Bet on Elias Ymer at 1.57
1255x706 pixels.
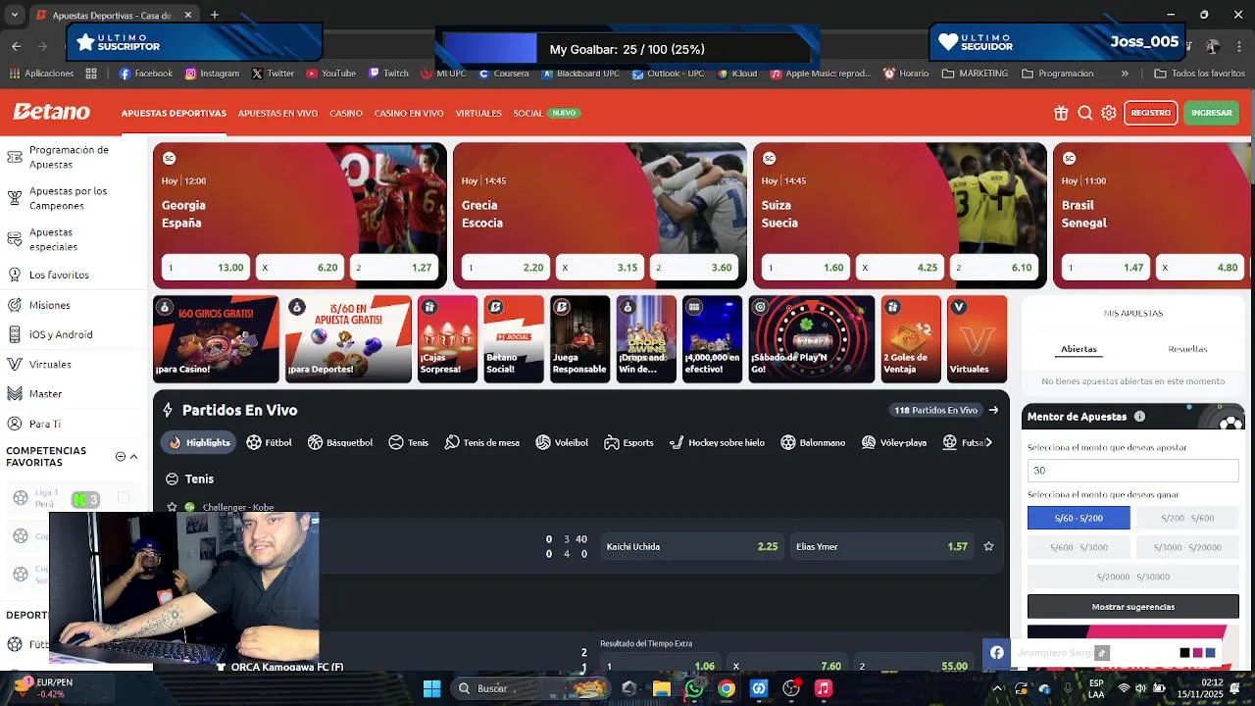pyautogui.click(x=882, y=546)
